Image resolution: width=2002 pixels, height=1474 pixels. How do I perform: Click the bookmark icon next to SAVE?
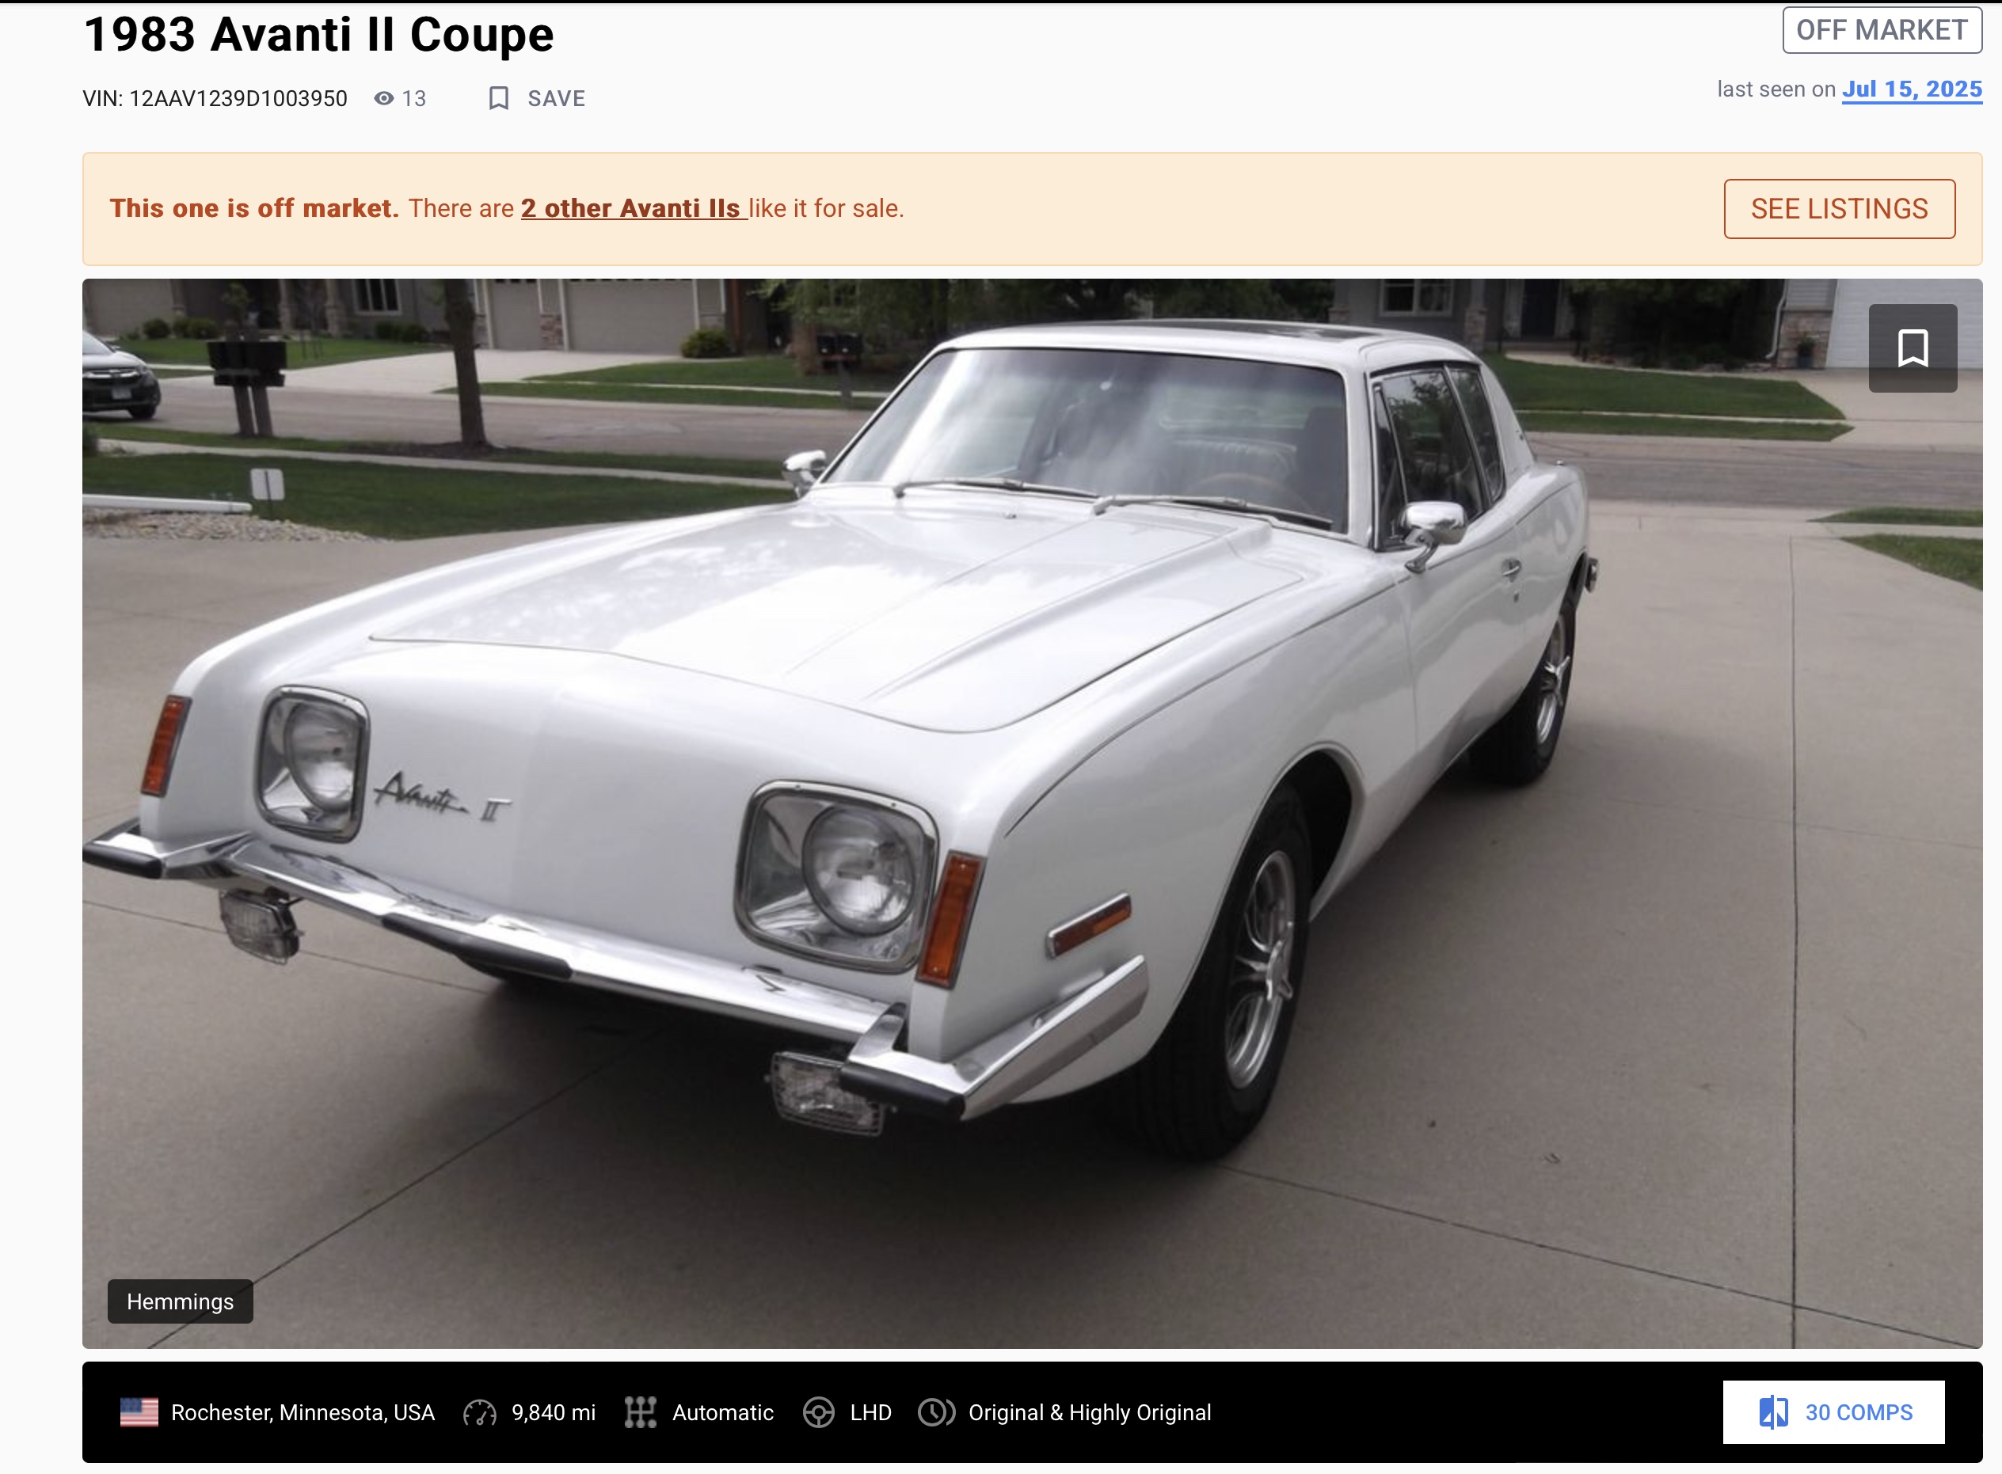tap(499, 98)
